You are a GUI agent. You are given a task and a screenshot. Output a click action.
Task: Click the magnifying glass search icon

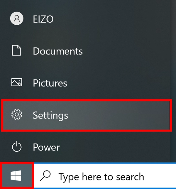[x=45, y=176]
